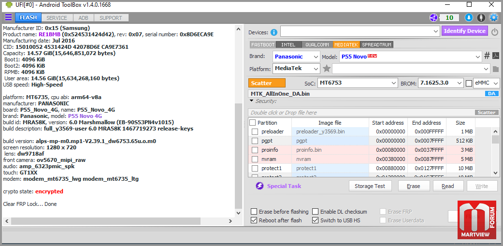Click the hash symbol beside Model
This screenshot has height=246, width=503.
coord(487,56)
